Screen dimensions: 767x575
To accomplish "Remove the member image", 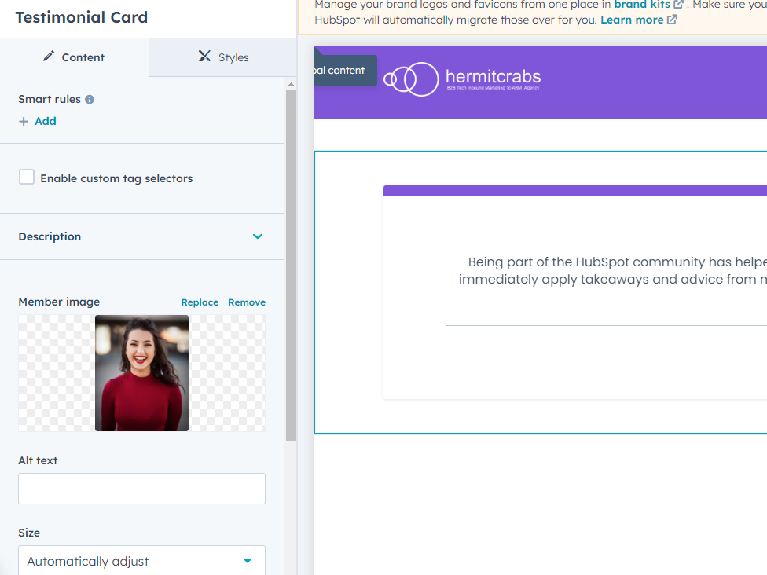I will pyautogui.click(x=247, y=302).
